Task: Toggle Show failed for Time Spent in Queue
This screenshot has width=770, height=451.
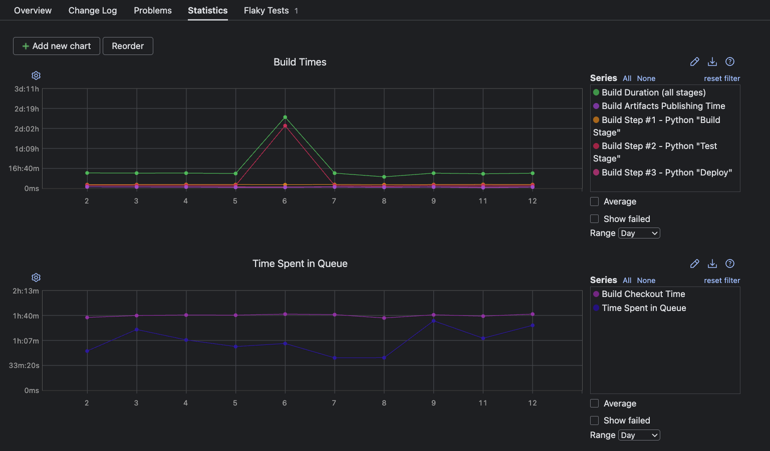Action: (x=595, y=420)
